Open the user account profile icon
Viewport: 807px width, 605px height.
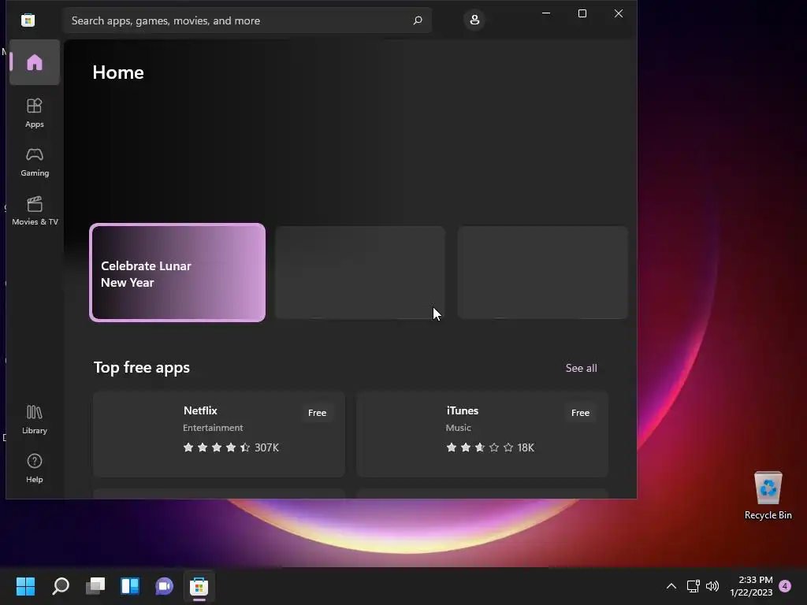coord(474,20)
